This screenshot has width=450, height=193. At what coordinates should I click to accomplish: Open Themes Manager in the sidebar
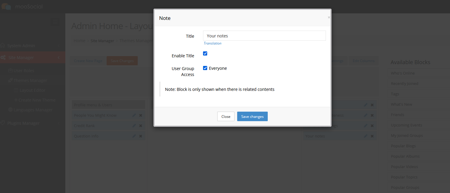tap(28, 80)
